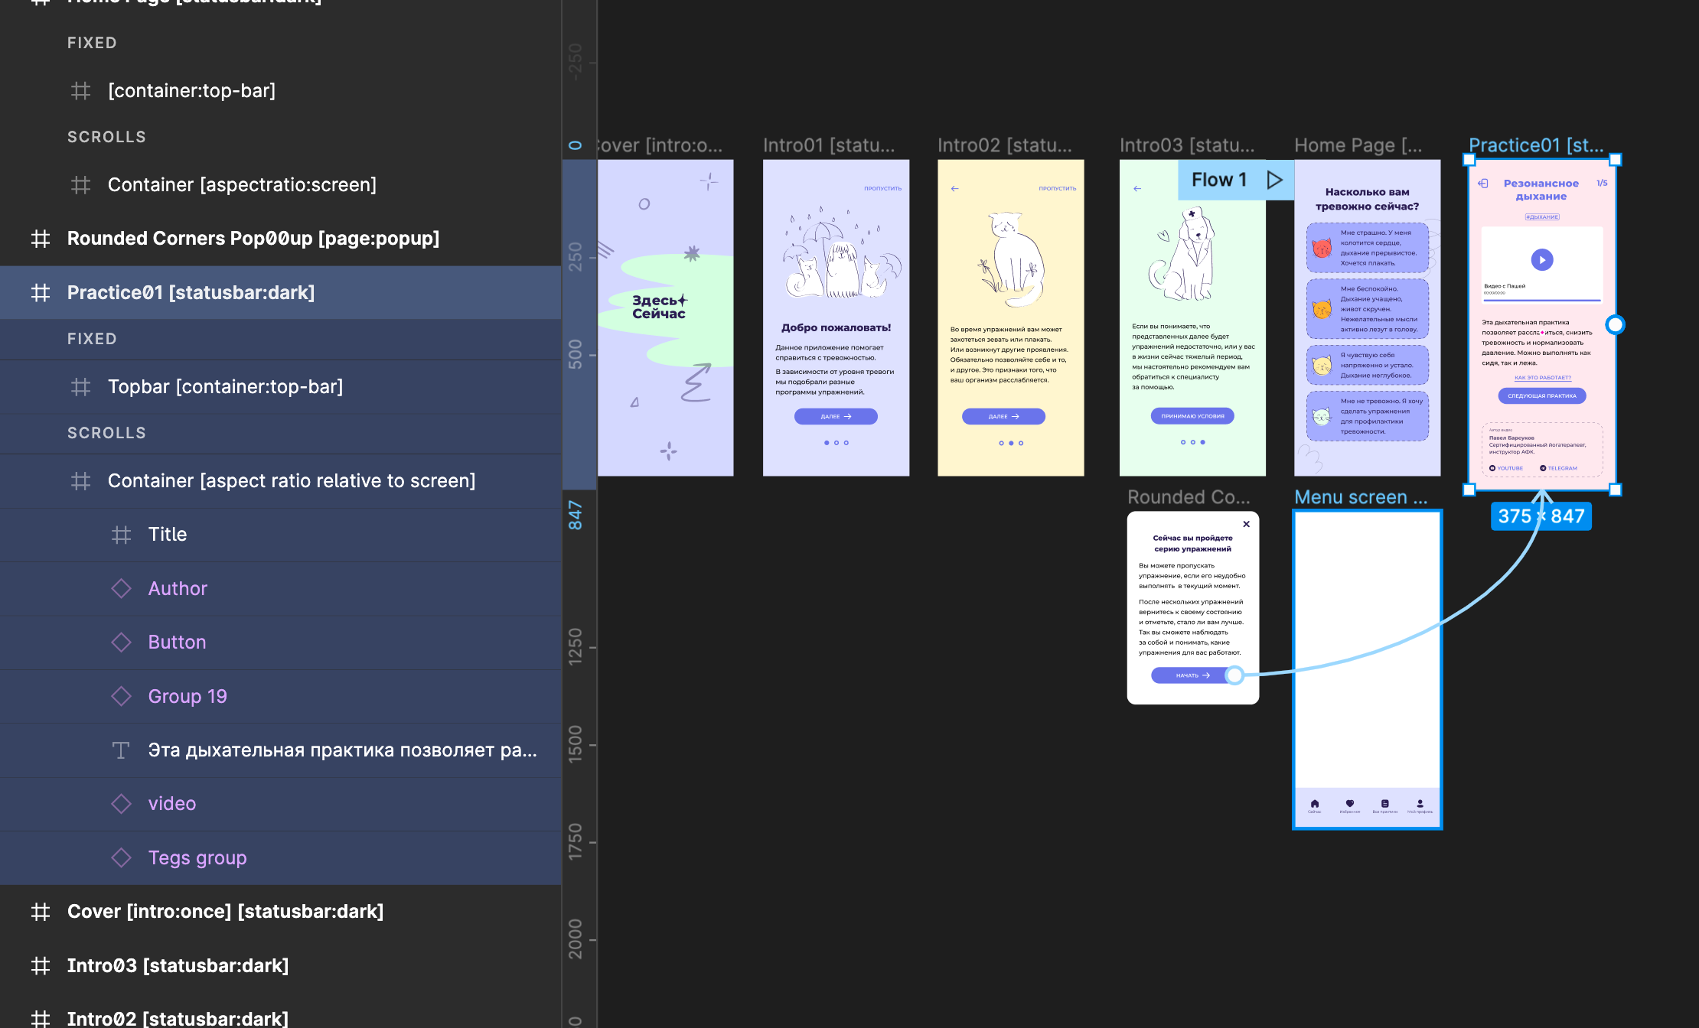Click the text layer icon for Эта дыхательная практика
1699x1028 pixels.
tap(121, 750)
